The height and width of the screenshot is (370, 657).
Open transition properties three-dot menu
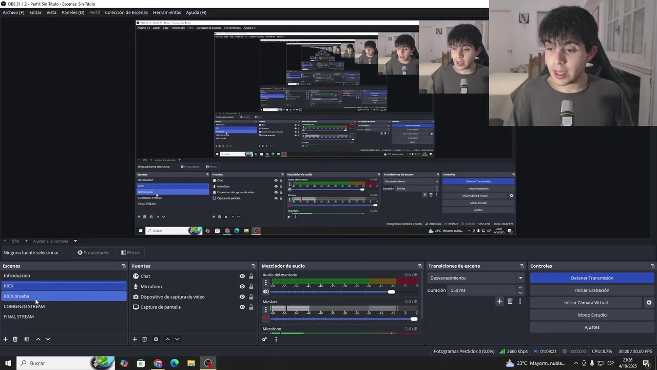[x=520, y=301]
